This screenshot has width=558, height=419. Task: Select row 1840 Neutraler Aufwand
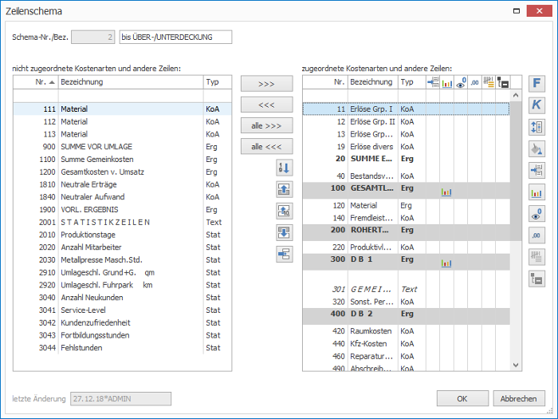pos(123,197)
